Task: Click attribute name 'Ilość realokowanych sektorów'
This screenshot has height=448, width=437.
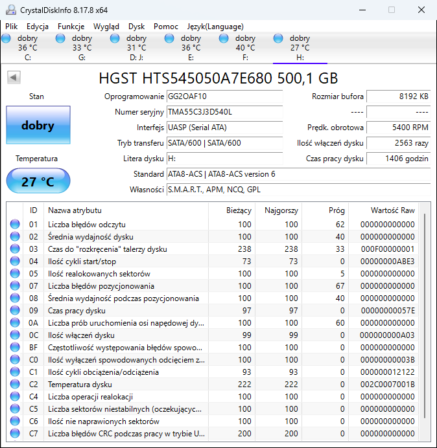Action: (x=99, y=274)
